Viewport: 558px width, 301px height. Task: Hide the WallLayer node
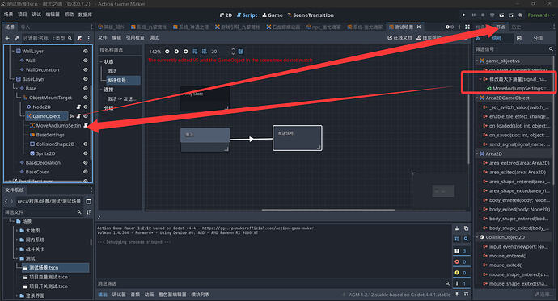pos(86,51)
